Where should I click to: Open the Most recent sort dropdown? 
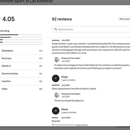124,19
